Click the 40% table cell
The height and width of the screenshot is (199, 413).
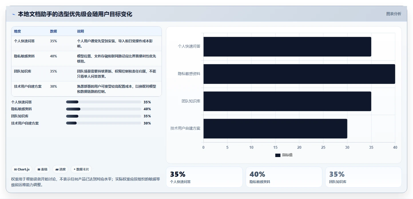click(53, 56)
